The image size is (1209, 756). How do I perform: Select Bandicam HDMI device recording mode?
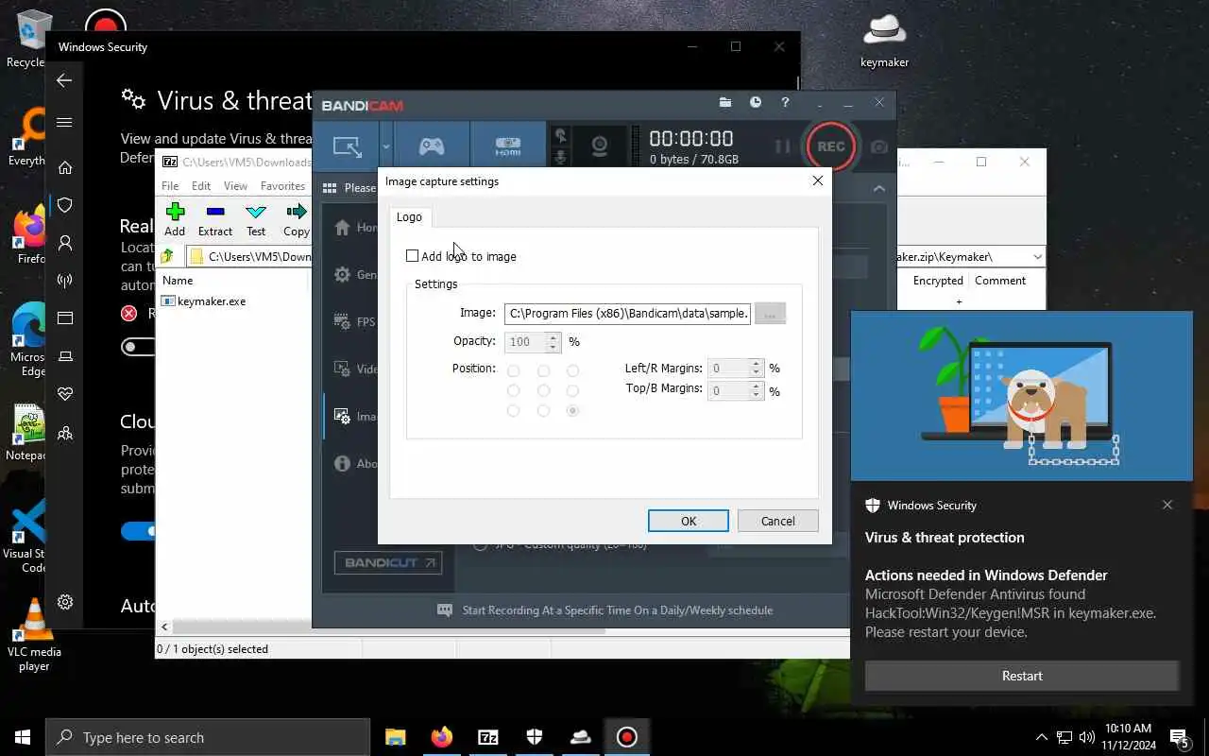point(508,146)
